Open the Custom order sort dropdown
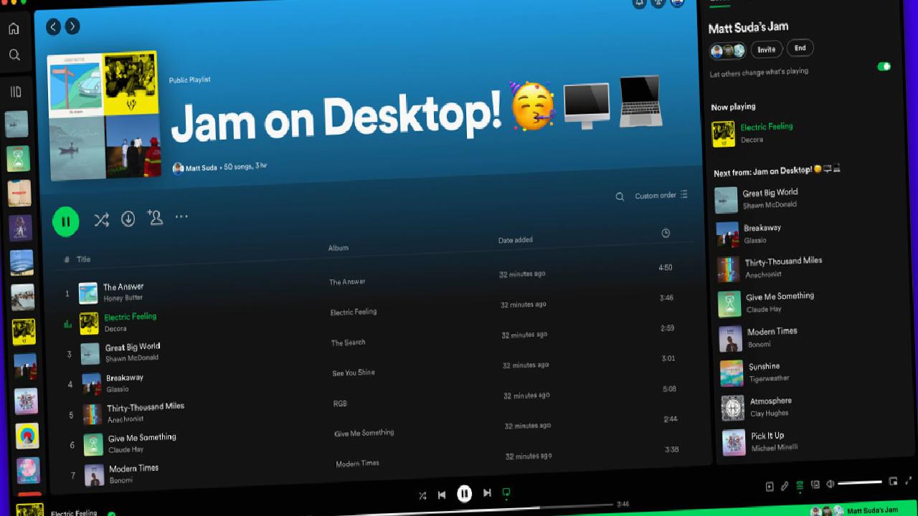 click(661, 195)
